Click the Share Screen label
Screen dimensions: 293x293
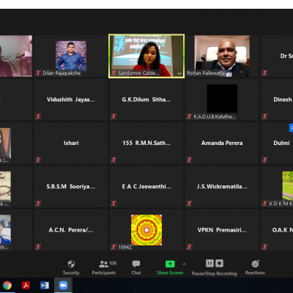[170, 272]
